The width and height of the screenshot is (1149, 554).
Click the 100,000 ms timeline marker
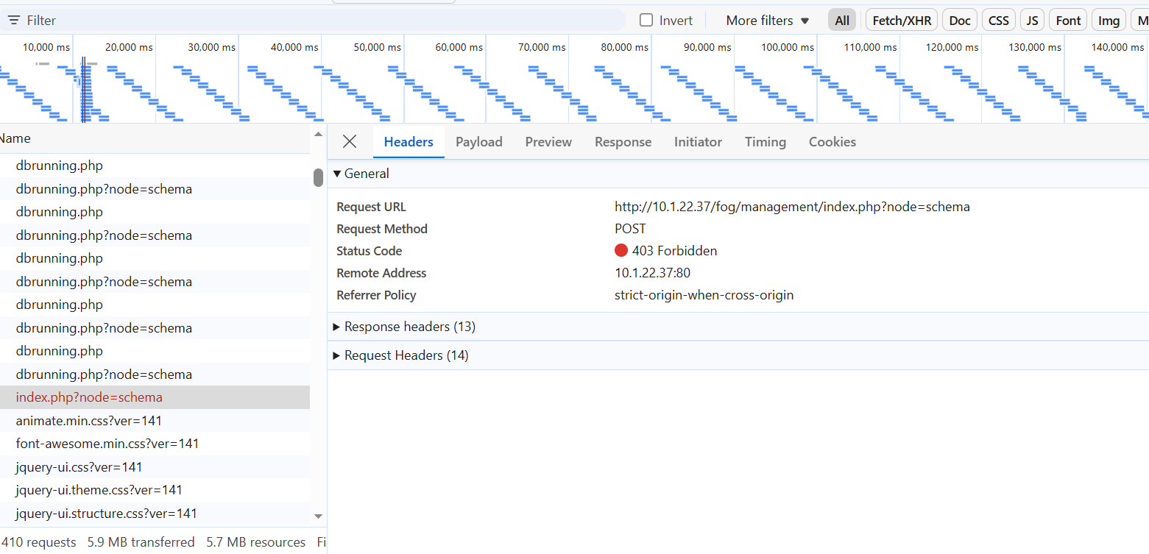[788, 47]
